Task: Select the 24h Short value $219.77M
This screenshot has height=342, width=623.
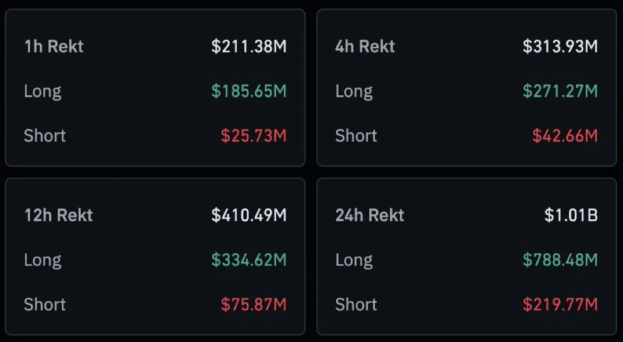Action: [x=560, y=304]
